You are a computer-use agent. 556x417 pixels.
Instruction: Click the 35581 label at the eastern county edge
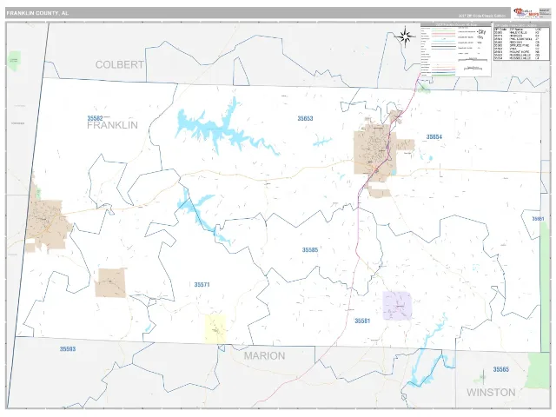pos(538,219)
